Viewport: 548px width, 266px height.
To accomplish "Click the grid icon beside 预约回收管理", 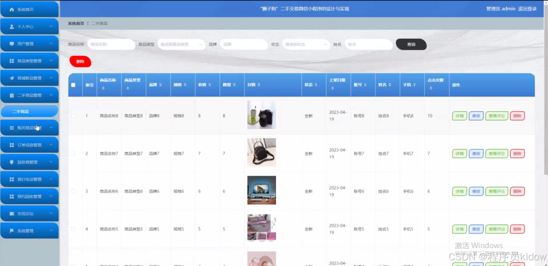I will (x=12, y=196).
